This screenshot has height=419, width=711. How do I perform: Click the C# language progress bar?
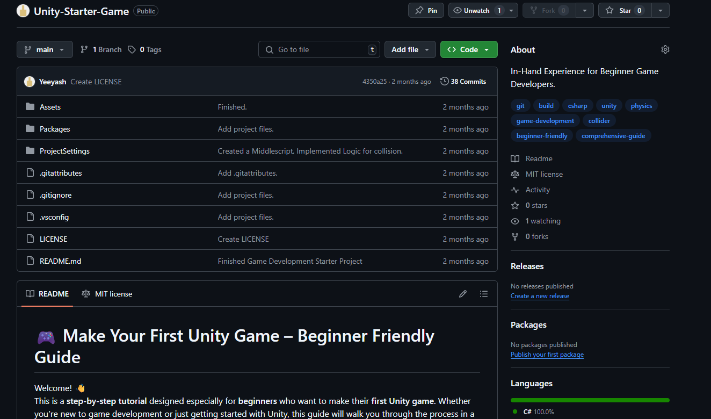(590, 400)
